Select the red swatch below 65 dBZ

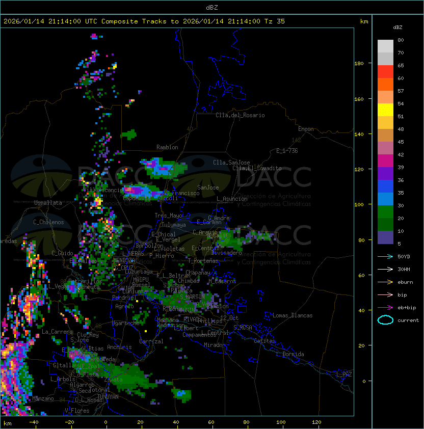[x=385, y=71]
